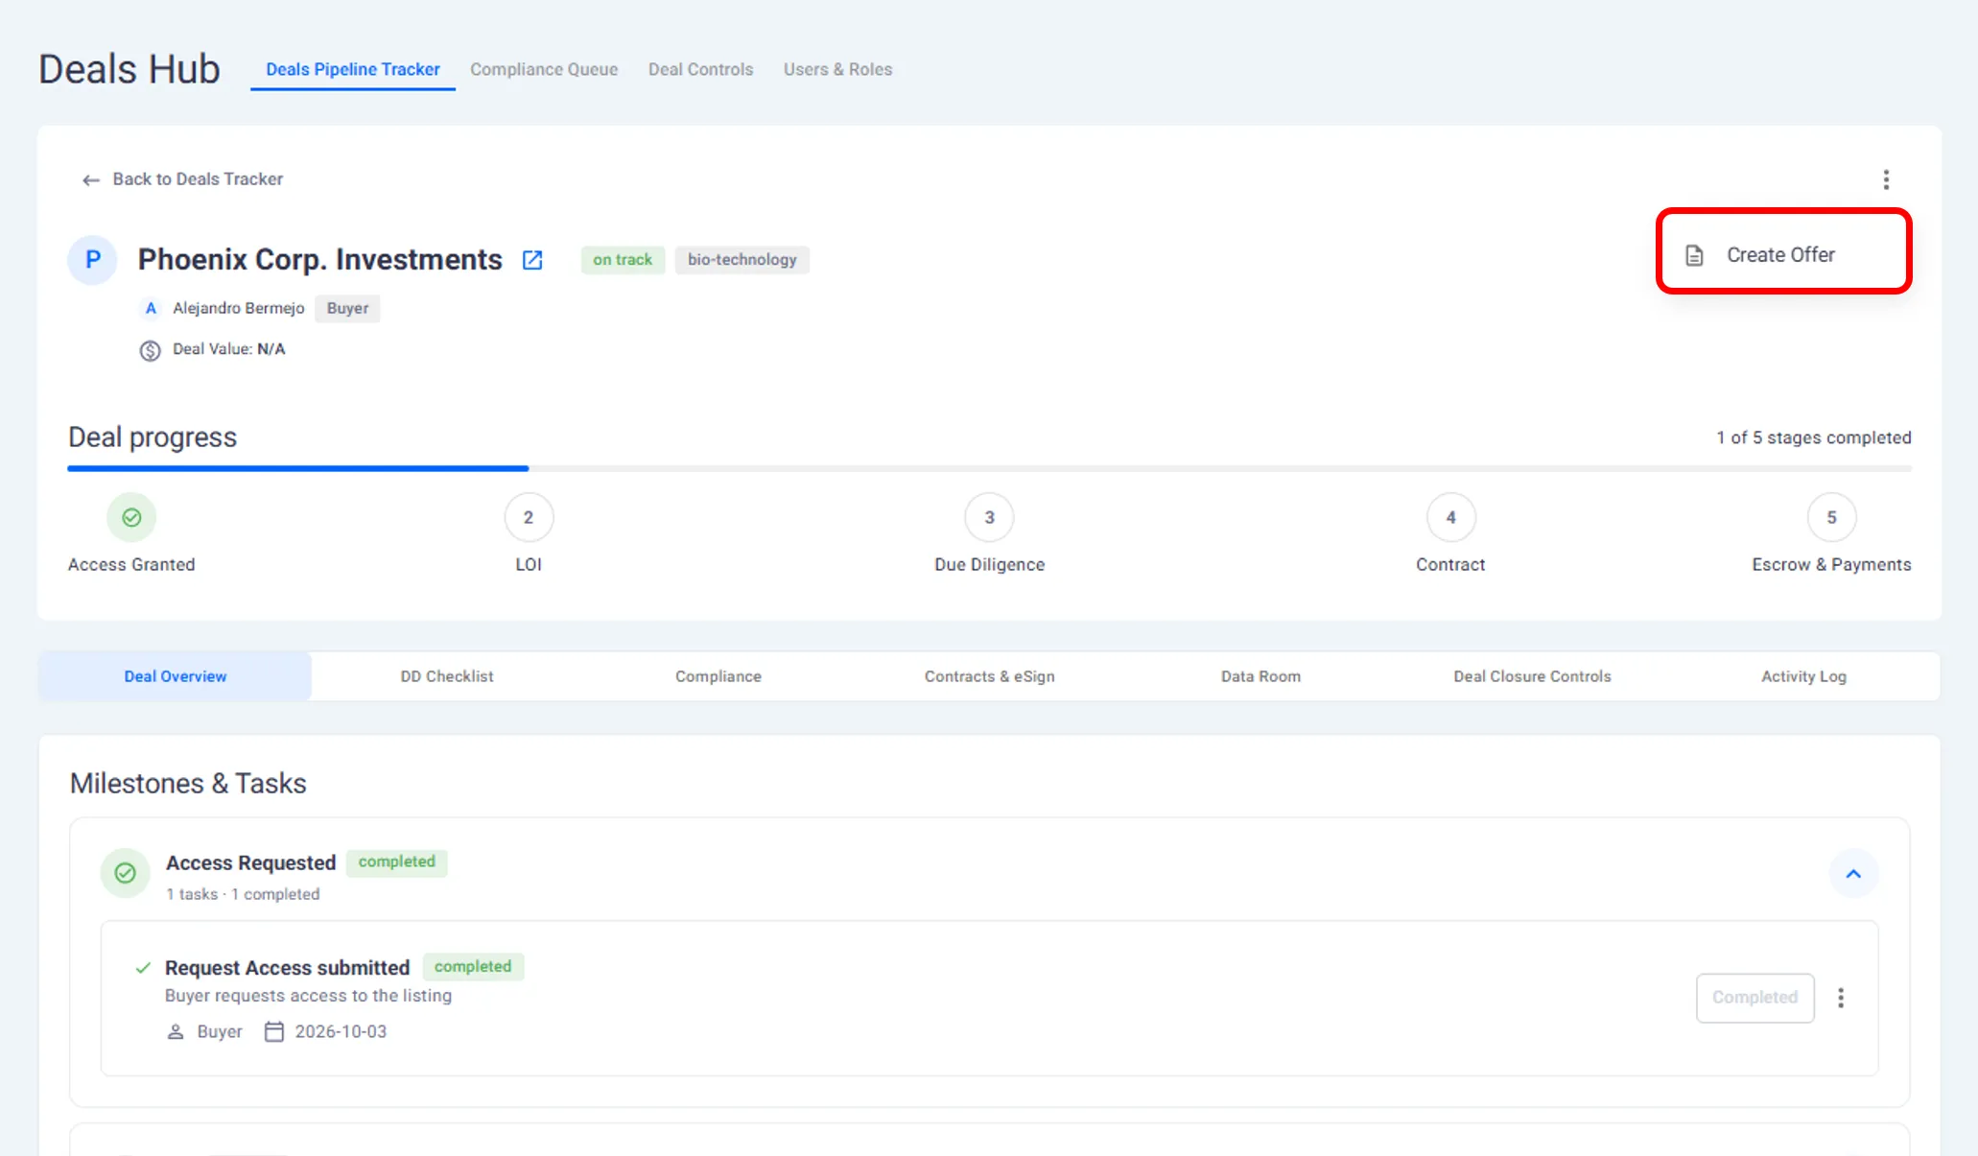Click the document icon in Create Offer
The image size is (1978, 1156).
[1695, 255]
